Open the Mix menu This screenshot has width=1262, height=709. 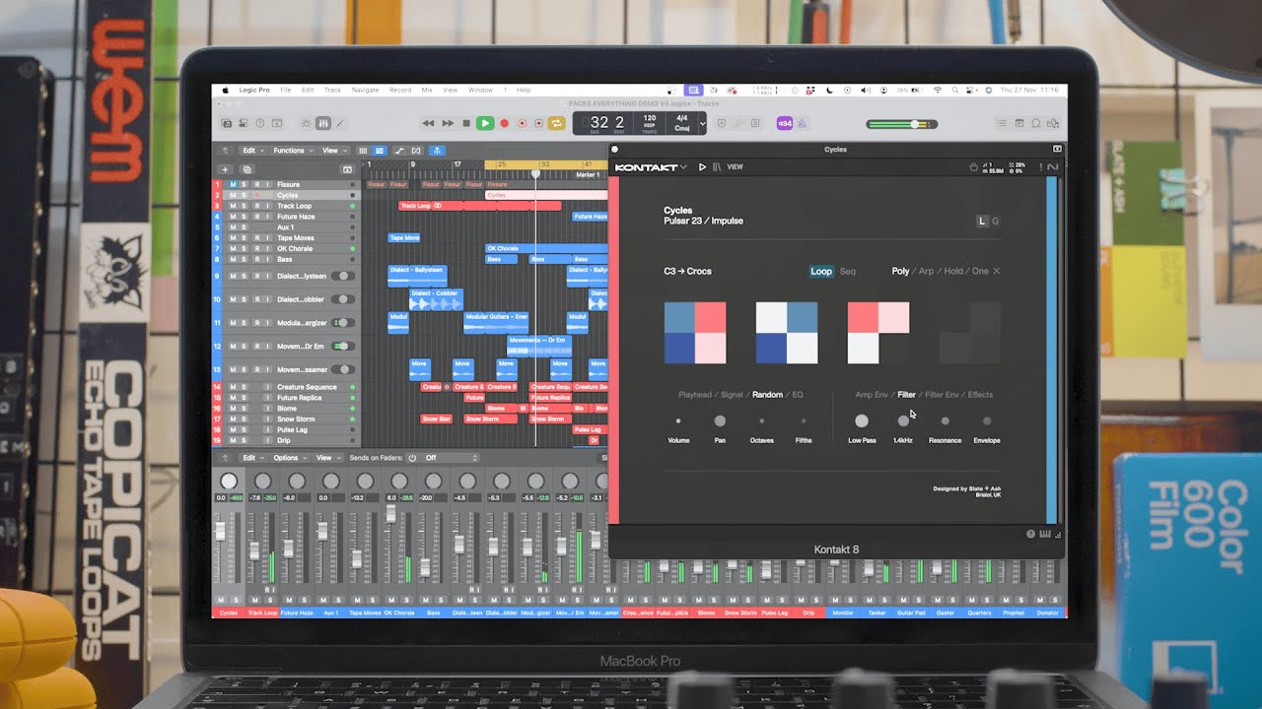coord(427,90)
